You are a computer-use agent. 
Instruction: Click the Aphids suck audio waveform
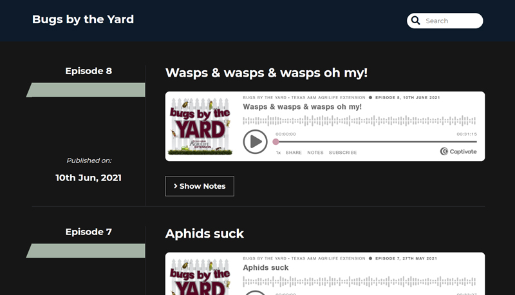pos(359,281)
